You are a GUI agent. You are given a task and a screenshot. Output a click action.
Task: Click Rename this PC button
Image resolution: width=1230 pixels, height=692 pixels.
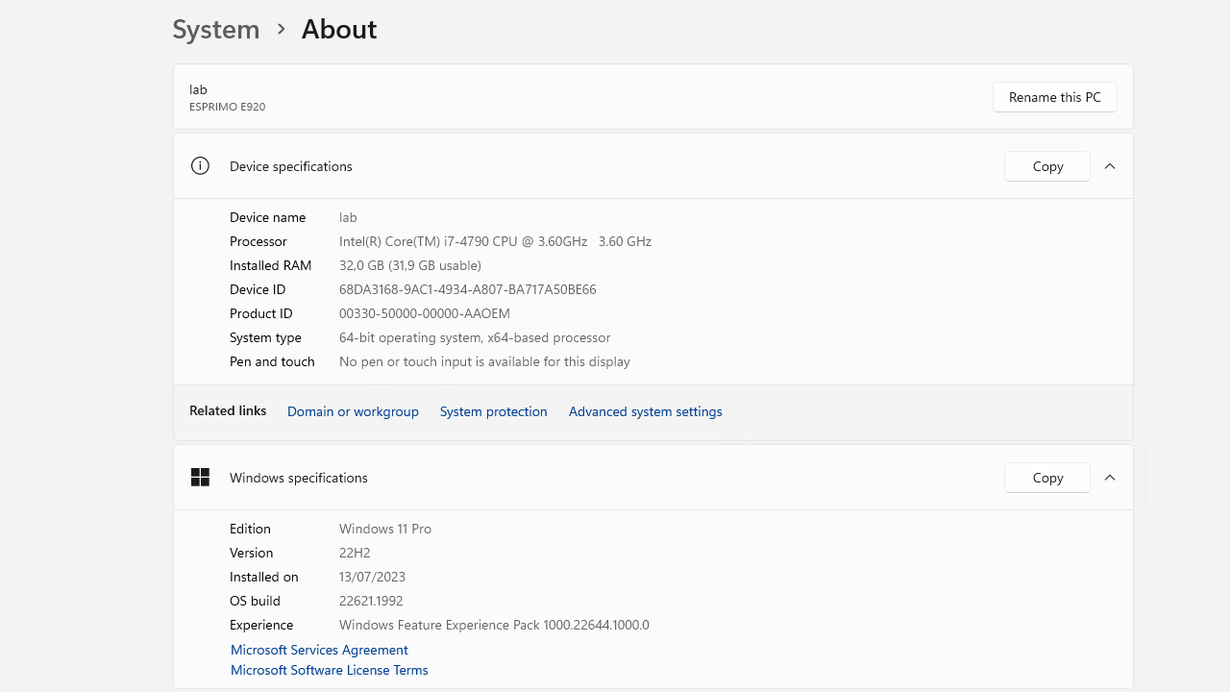tap(1055, 97)
